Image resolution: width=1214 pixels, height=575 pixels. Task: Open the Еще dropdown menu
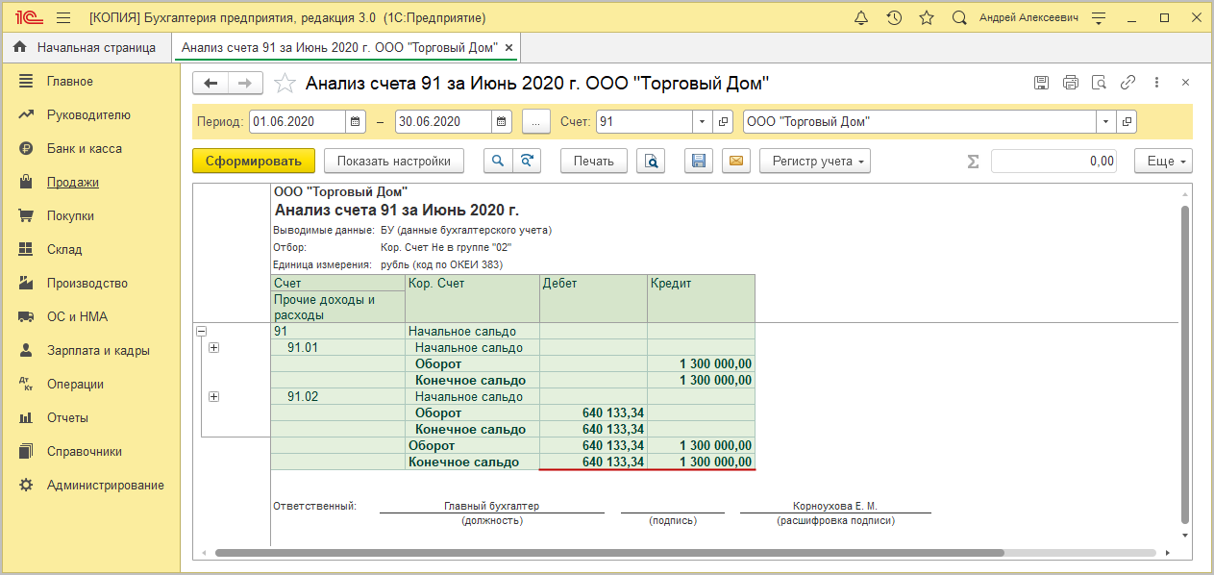[1163, 162]
